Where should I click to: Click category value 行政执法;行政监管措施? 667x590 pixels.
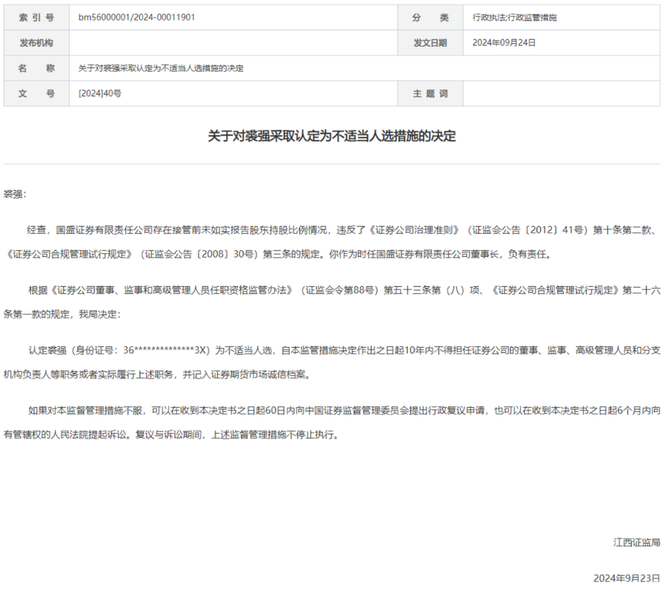tap(514, 17)
